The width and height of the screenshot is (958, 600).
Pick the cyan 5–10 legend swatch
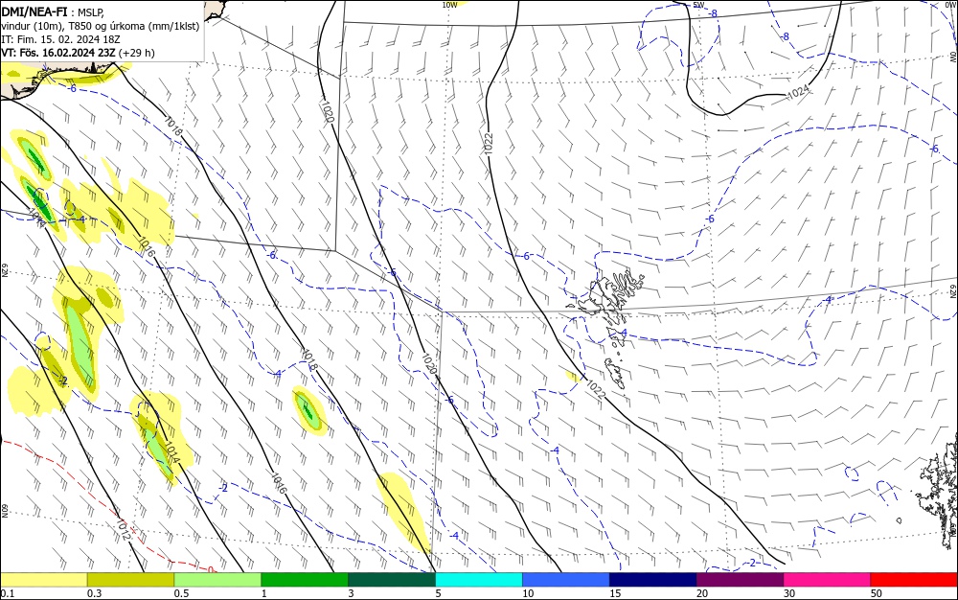pyautogui.click(x=479, y=580)
